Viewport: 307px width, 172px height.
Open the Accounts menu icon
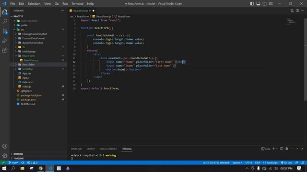[x=5, y=146]
